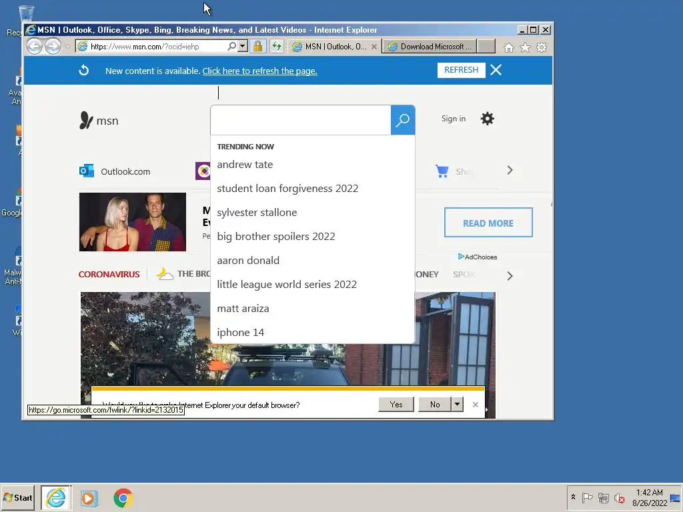
Task: Select 'aaron donald' suggestion
Action: pos(248,261)
